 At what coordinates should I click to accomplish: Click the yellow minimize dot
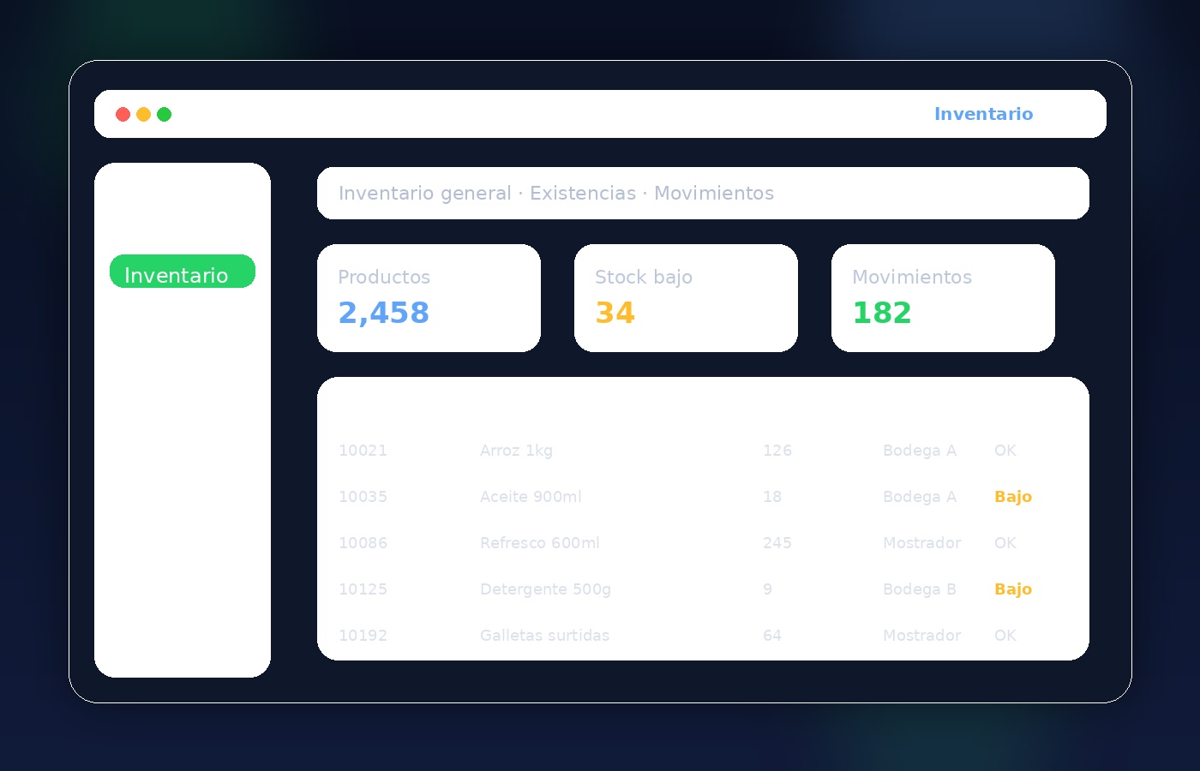[x=143, y=114]
